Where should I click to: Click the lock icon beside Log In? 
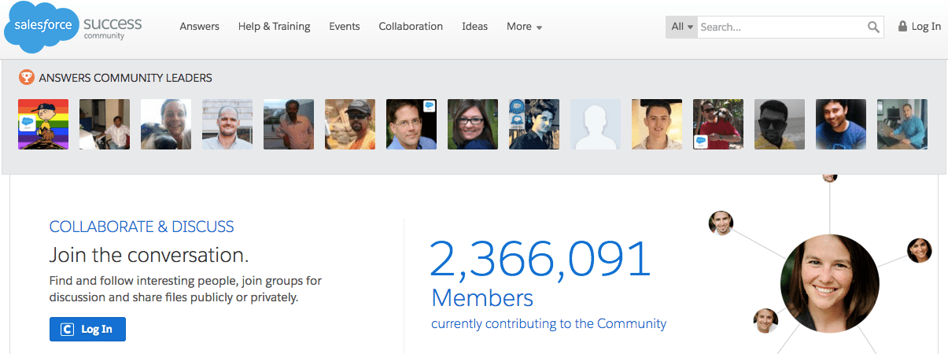[x=902, y=27]
